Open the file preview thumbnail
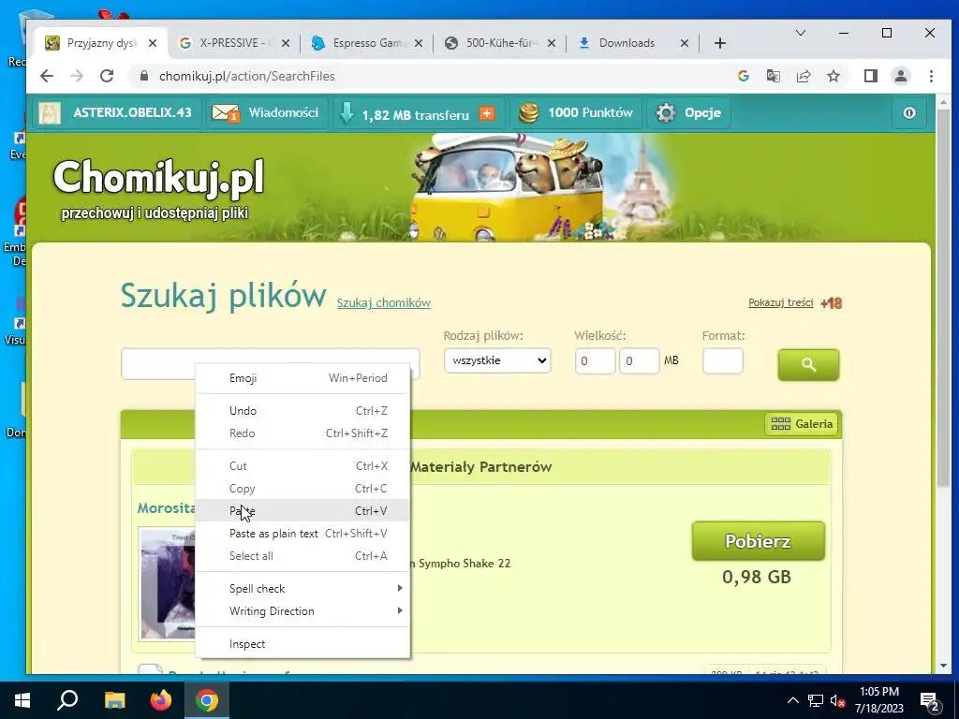This screenshot has width=959, height=719. [x=167, y=584]
